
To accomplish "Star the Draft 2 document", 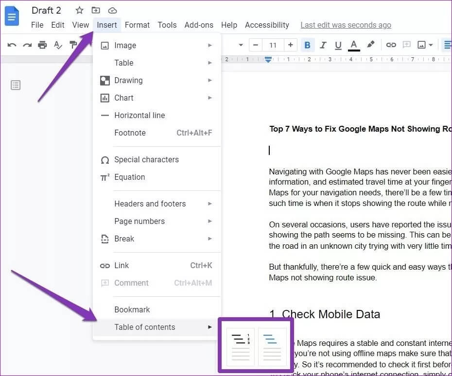I will click(x=79, y=10).
